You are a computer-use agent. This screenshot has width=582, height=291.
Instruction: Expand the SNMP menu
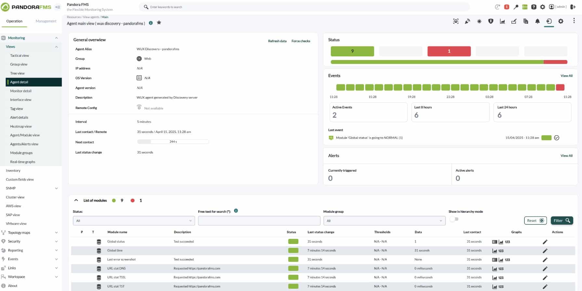(56, 188)
